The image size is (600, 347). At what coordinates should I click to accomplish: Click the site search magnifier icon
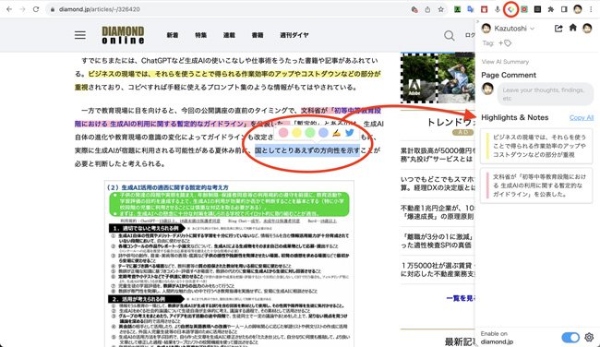click(450, 36)
